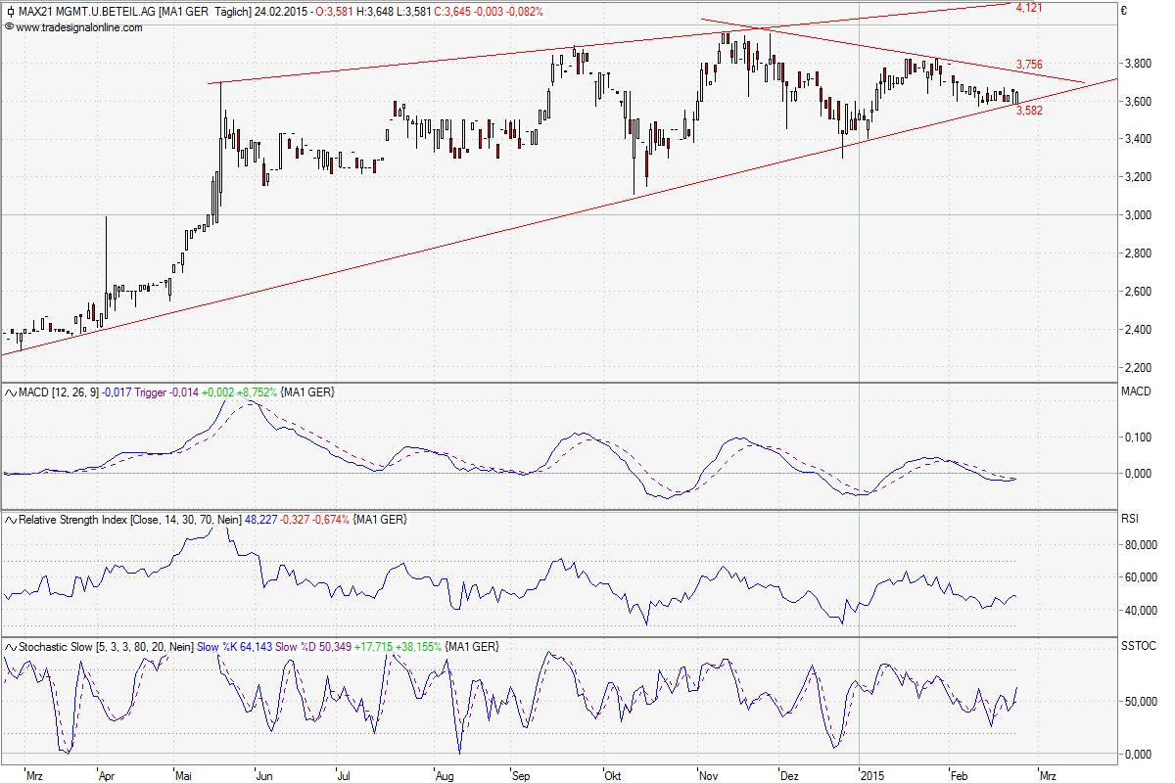The width and height of the screenshot is (1175, 783).
Task: Click the 3,756 trendline price label
Action: coord(1028,65)
